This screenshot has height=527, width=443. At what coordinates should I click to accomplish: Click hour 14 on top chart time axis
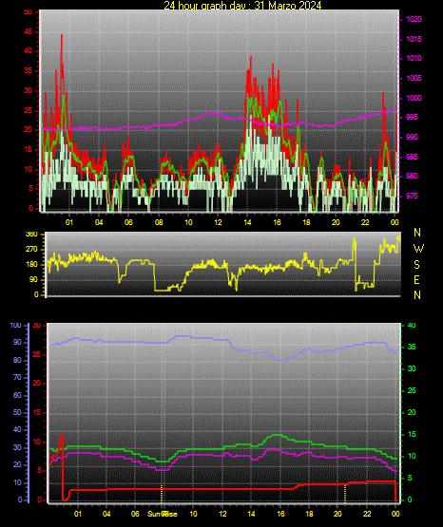coord(247,222)
